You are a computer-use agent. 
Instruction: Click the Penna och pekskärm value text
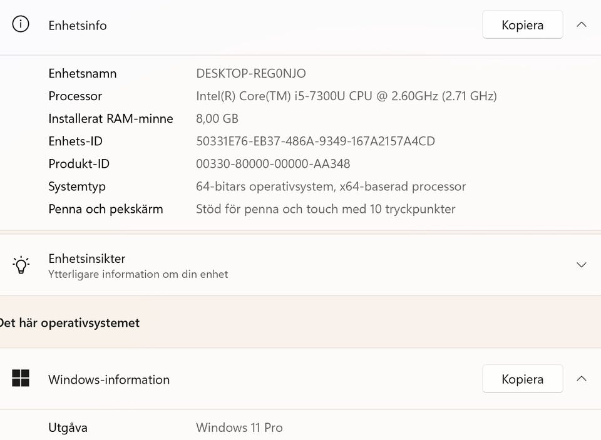(x=326, y=209)
